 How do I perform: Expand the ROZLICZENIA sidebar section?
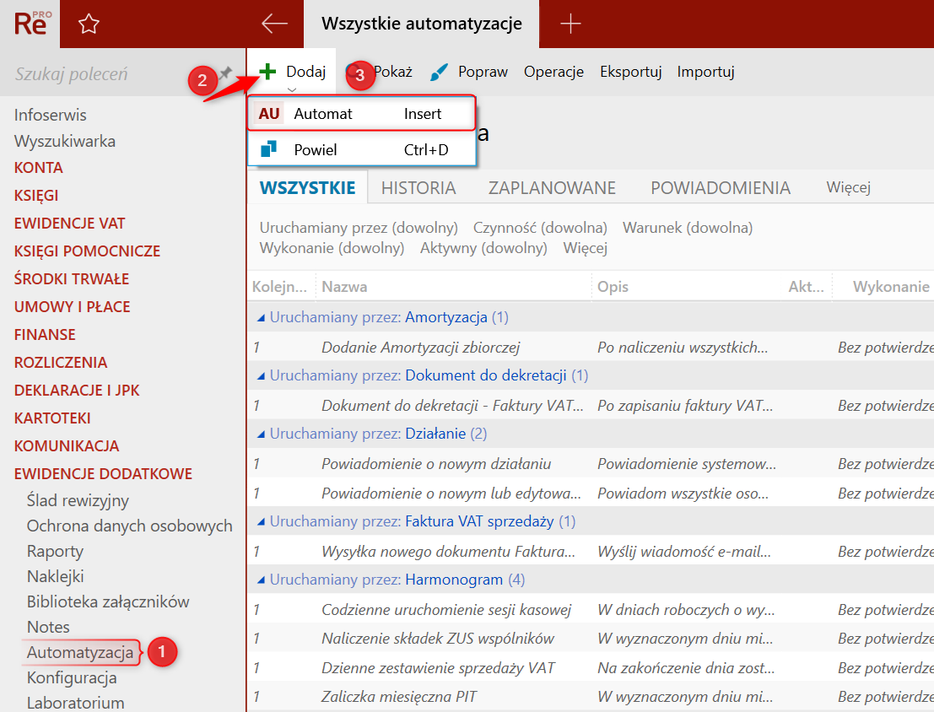click(60, 363)
